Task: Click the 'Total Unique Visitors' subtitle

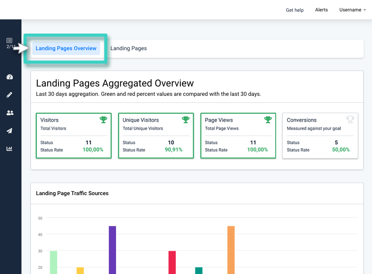Action: tap(143, 128)
